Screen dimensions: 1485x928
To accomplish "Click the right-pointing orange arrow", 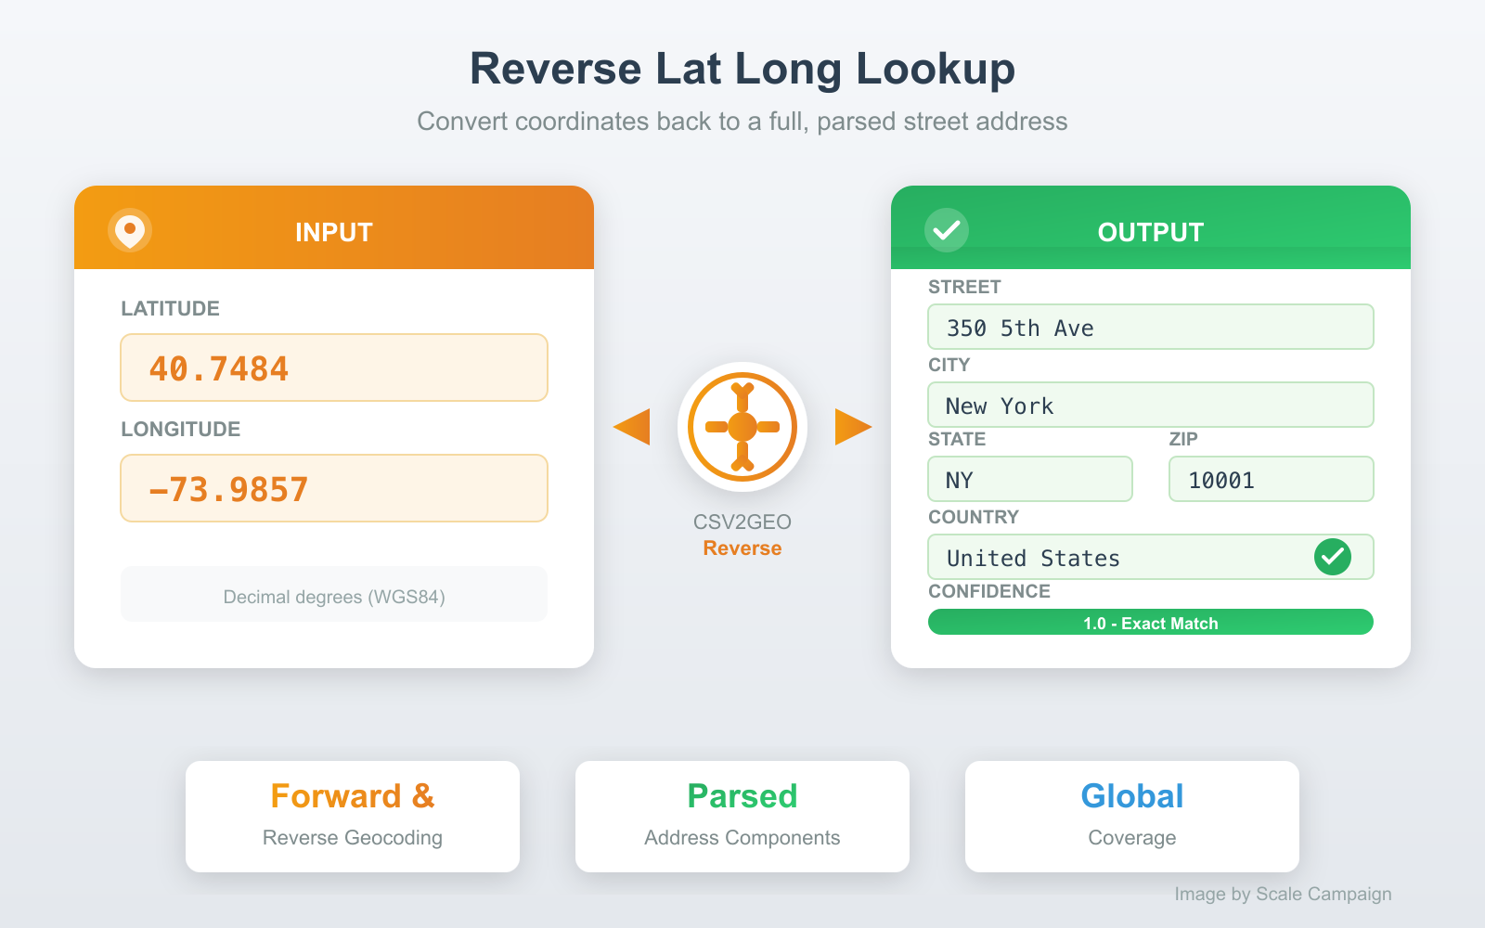I will pyautogui.click(x=853, y=427).
